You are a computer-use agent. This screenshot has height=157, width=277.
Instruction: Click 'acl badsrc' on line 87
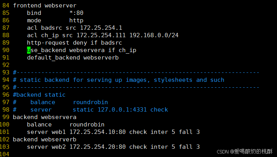tap(45, 28)
